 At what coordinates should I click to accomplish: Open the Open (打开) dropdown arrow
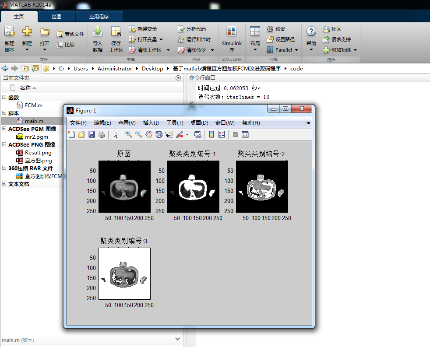(x=44, y=49)
